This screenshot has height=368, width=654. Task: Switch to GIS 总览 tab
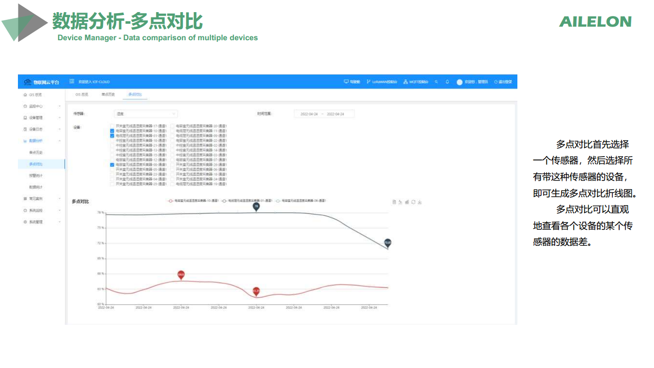(x=82, y=95)
